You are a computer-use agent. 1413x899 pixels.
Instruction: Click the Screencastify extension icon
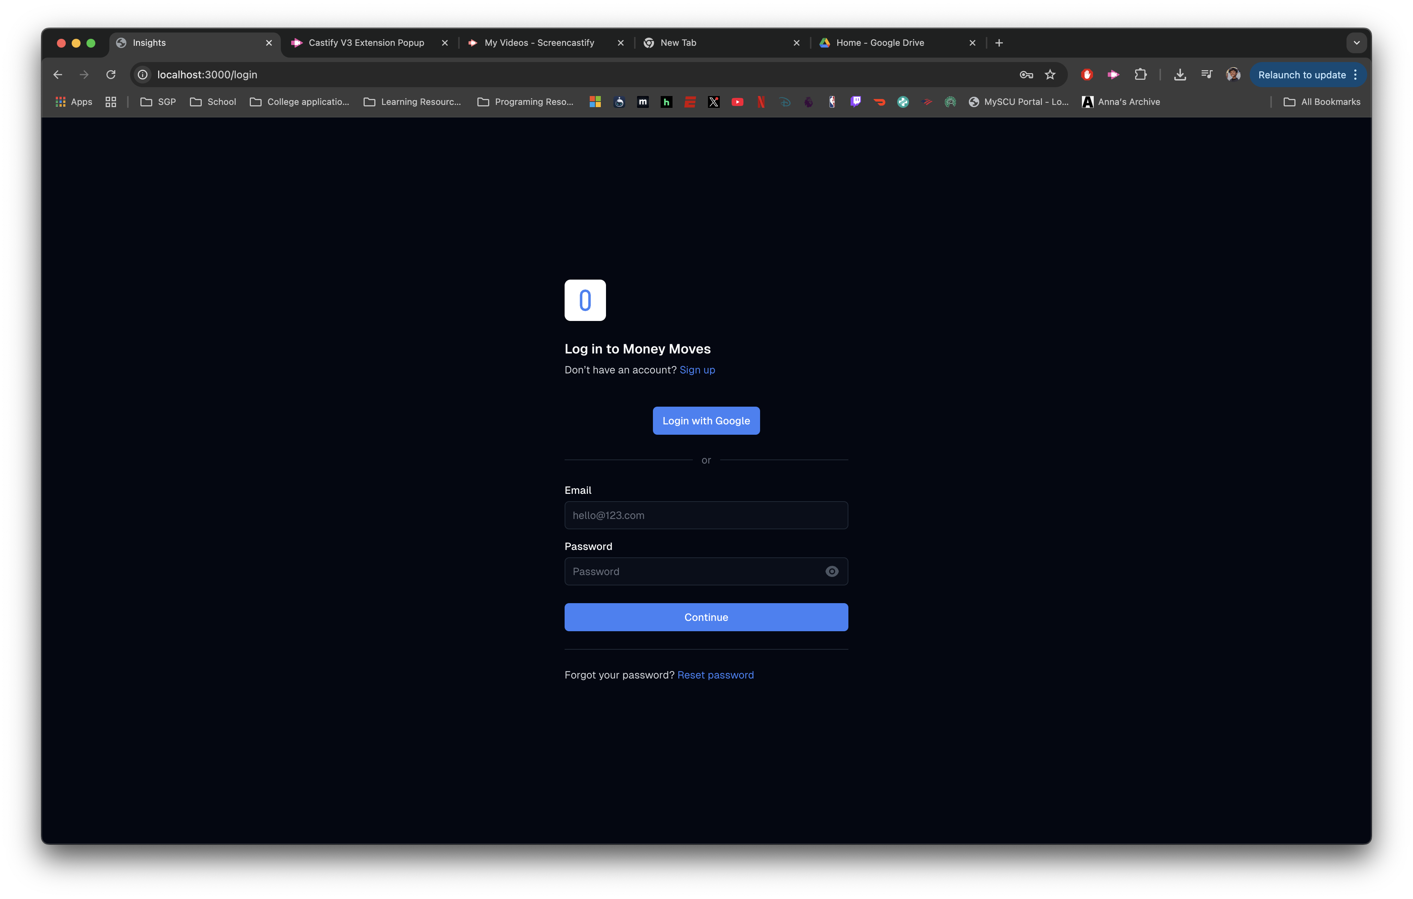coord(1113,75)
